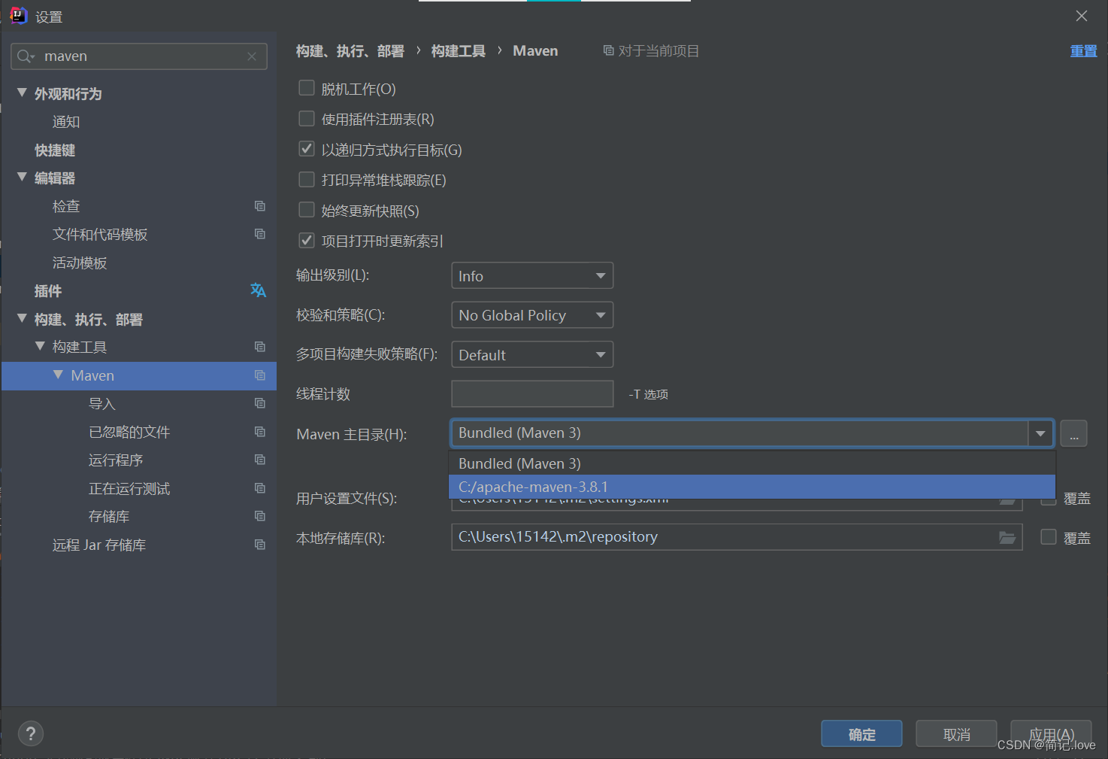The width and height of the screenshot is (1108, 759).
Task: Enable the 脱机工作 checkbox
Action: (x=306, y=88)
